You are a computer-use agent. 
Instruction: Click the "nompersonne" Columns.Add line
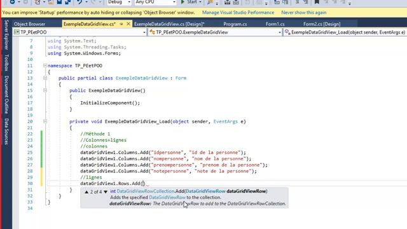point(165,158)
